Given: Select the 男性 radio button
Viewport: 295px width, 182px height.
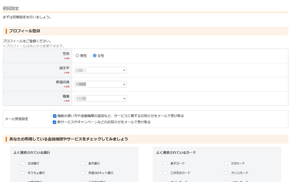Looking at the screenshot, I should [x=77, y=56].
